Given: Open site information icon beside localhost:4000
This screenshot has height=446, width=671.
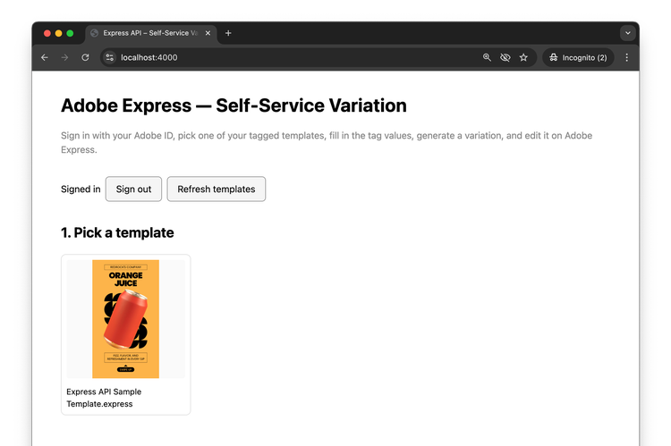Looking at the screenshot, I should pos(110,57).
